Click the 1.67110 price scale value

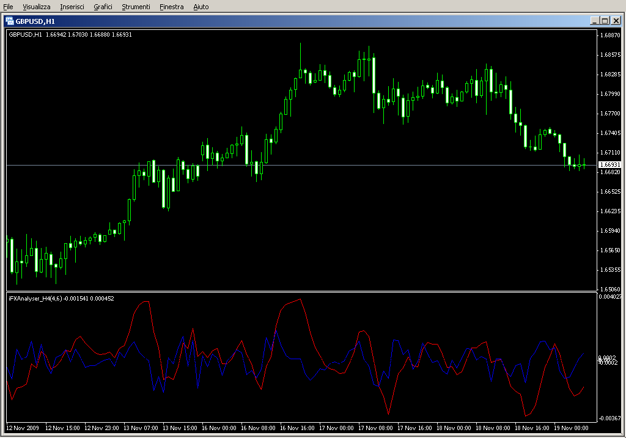611,152
